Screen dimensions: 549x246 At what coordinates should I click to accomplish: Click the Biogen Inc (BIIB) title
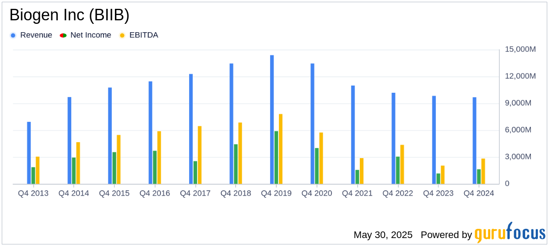(69, 15)
